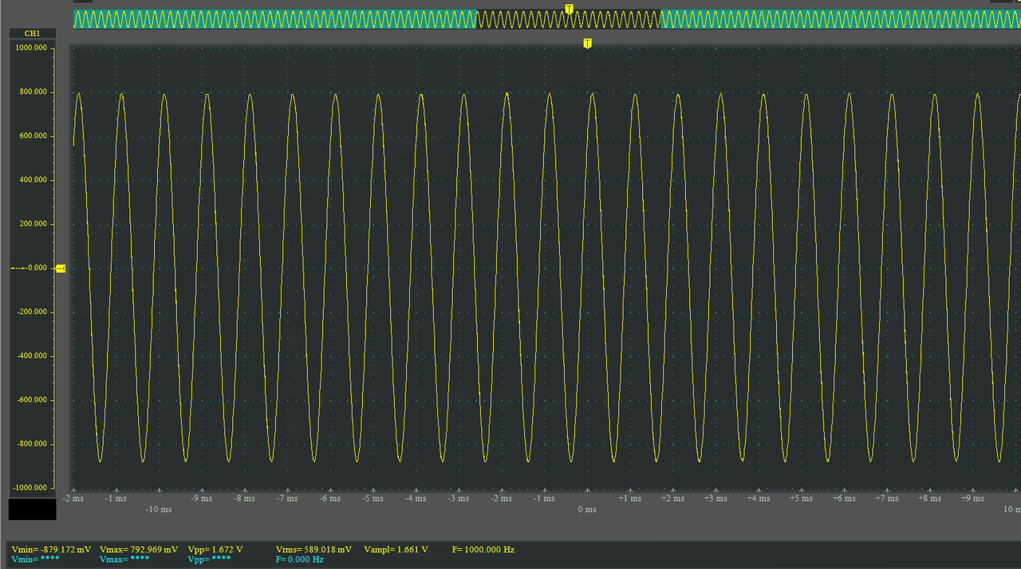Image resolution: width=1021 pixels, height=569 pixels.
Task: Click the cyan Vmax= **** readout
Action: (x=124, y=559)
